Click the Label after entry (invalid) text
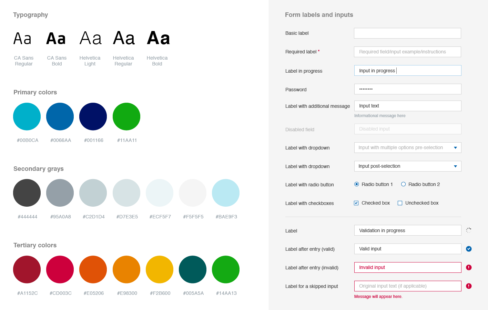This screenshot has height=310, width=488. [x=312, y=268]
